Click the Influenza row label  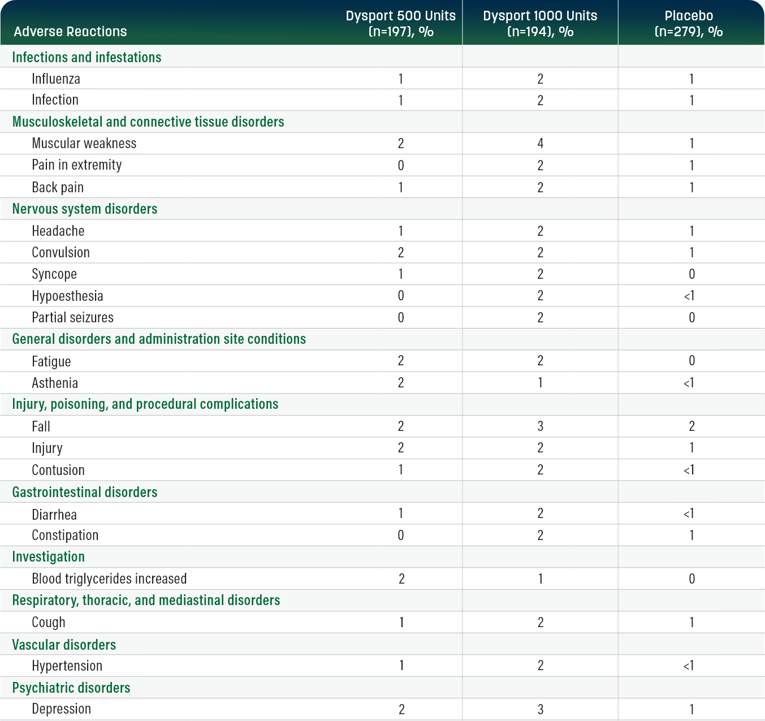pos(55,79)
